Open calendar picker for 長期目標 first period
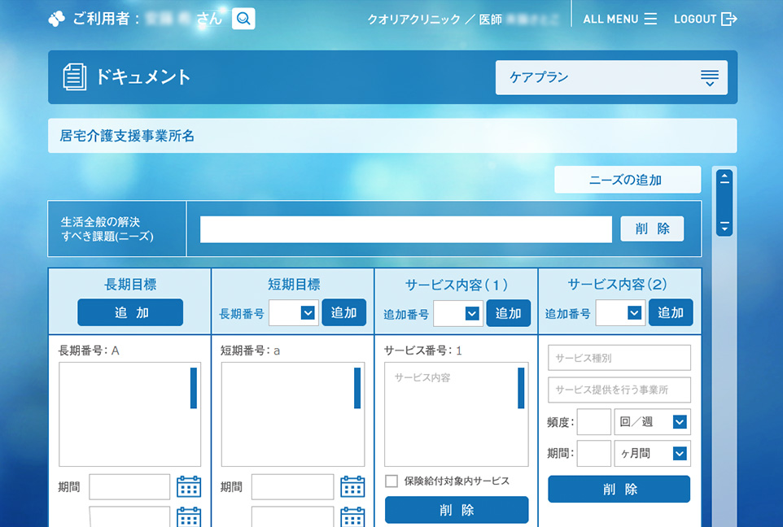This screenshot has width=783, height=527. pos(189,486)
